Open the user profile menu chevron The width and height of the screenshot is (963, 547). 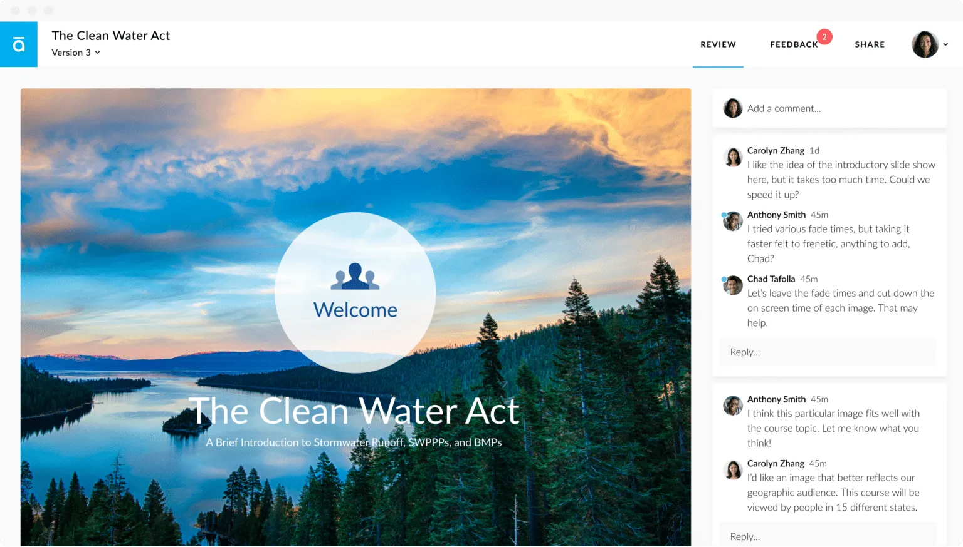point(945,44)
